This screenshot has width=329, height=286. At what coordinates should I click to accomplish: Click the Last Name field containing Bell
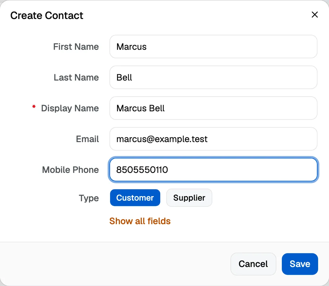[x=213, y=77]
